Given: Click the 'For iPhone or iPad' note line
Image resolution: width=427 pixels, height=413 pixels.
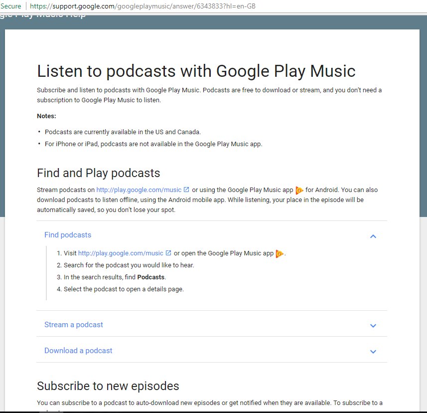Looking at the screenshot, I should [153, 144].
